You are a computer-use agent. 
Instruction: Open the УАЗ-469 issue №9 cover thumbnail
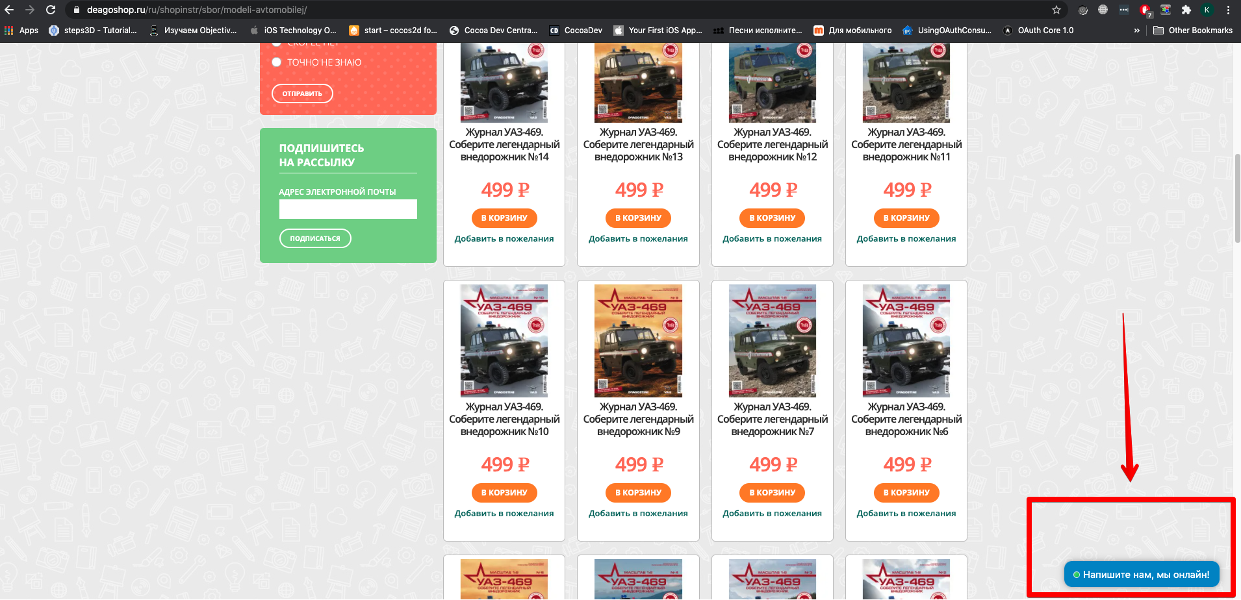pos(638,341)
